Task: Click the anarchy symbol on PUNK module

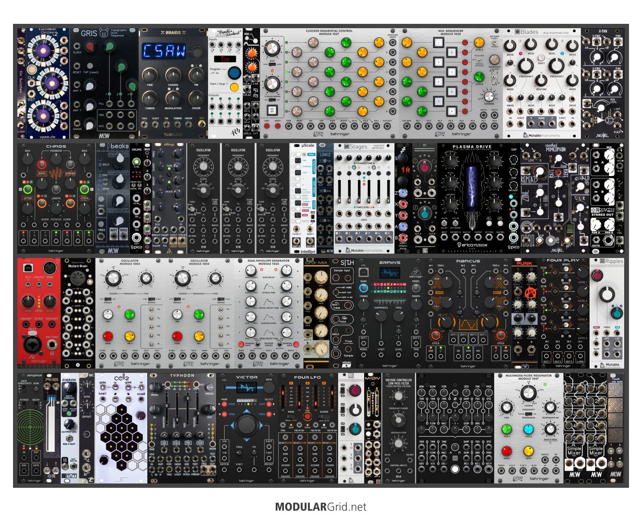Action: (x=531, y=293)
